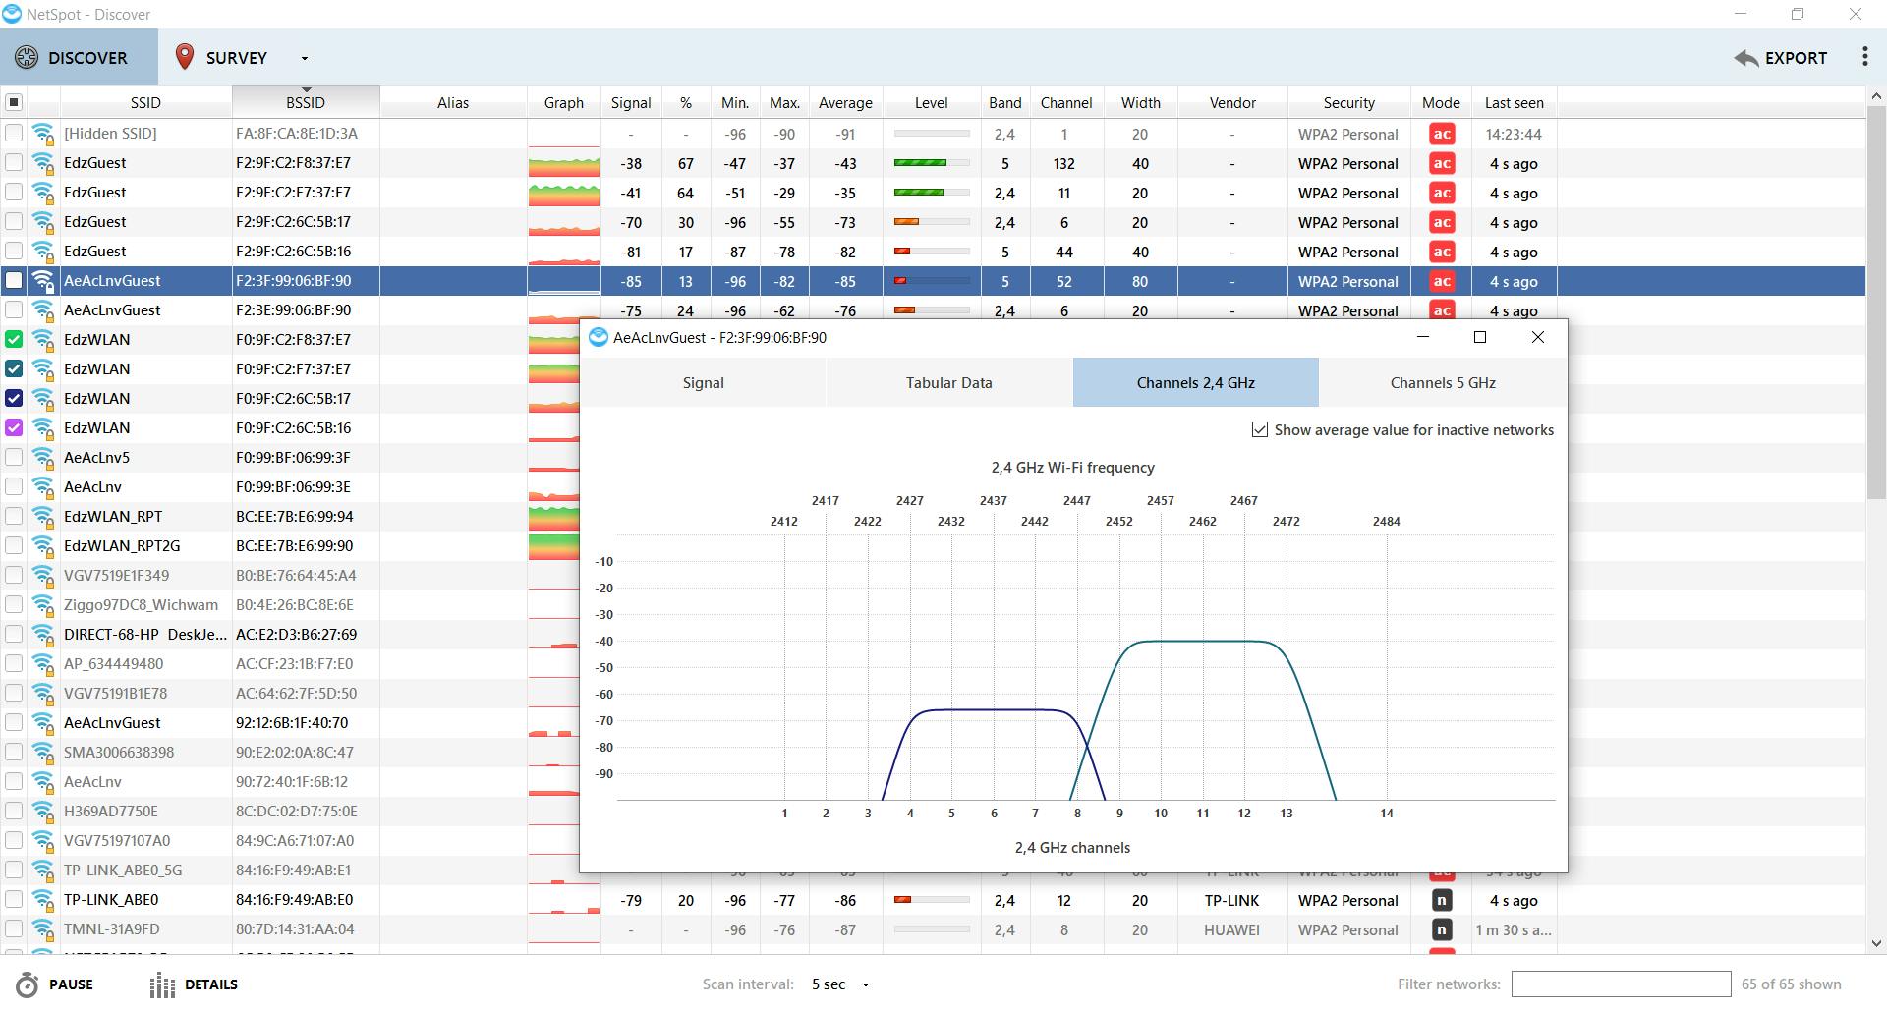The height and width of the screenshot is (1012, 1887).
Task: Click the Discover radar icon
Action: pyautogui.click(x=27, y=57)
